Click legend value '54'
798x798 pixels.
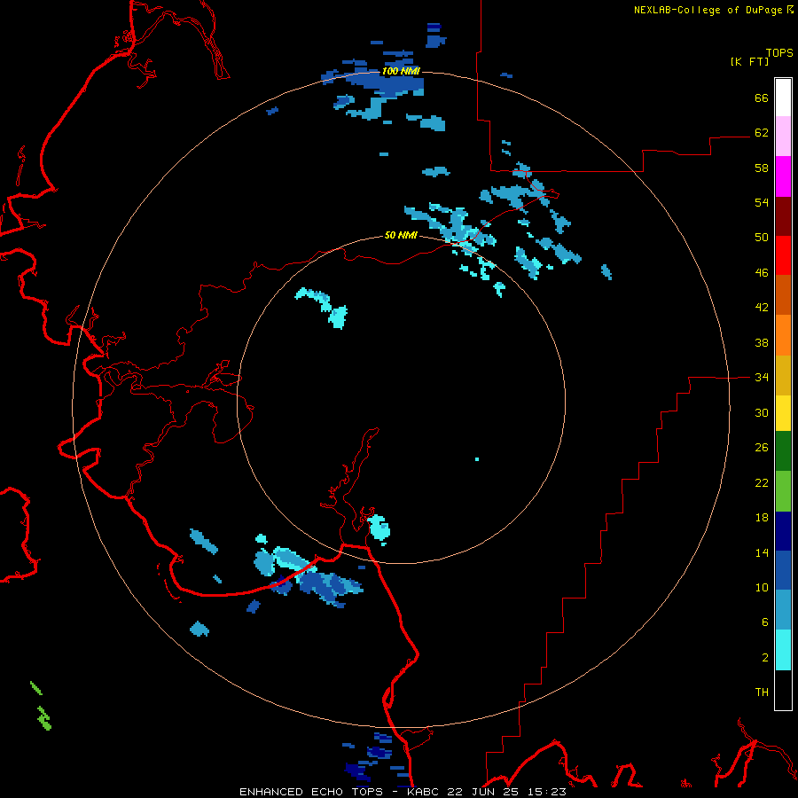click(x=762, y=202)
